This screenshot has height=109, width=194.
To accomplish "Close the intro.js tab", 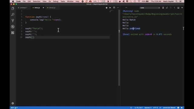I will pos(43,8).
